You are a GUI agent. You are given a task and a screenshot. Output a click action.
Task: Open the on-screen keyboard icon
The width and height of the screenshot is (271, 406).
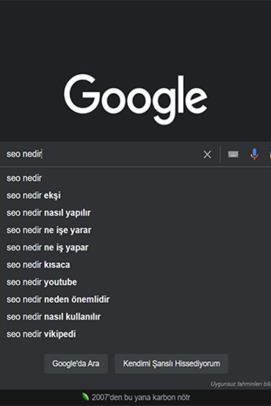[x=233, y=154]
